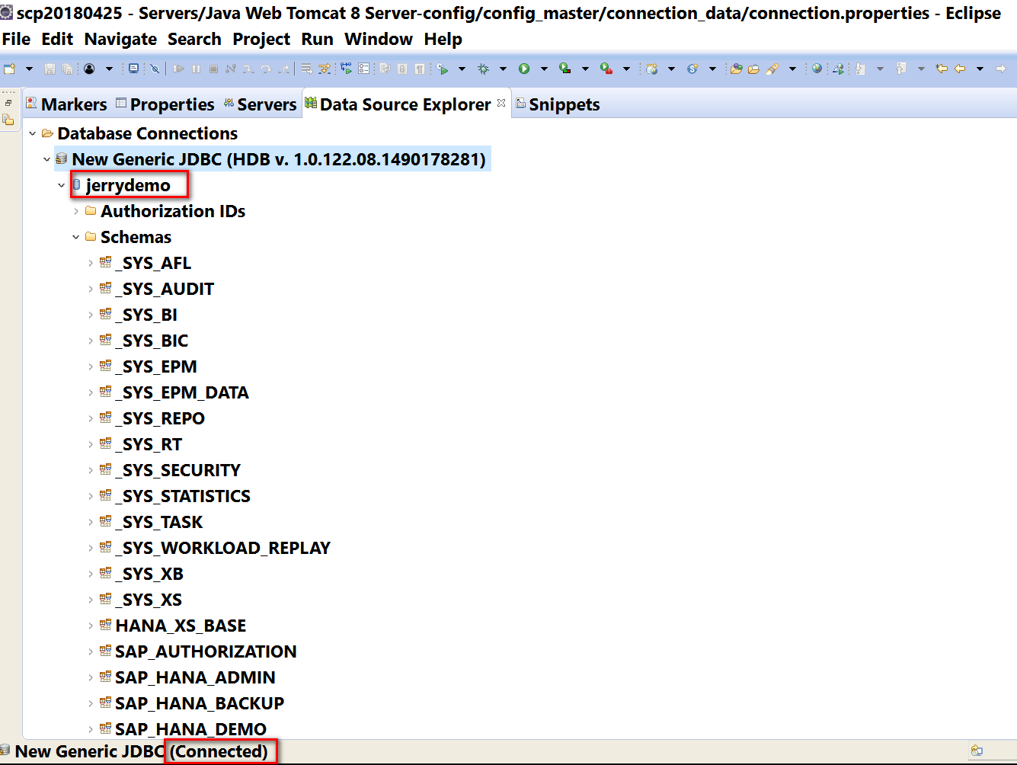The height and width of the screenshot is (765, 1017).
Task: Click the Save toolbar icon
Action: pyautogui.click(x=50, y=69)
